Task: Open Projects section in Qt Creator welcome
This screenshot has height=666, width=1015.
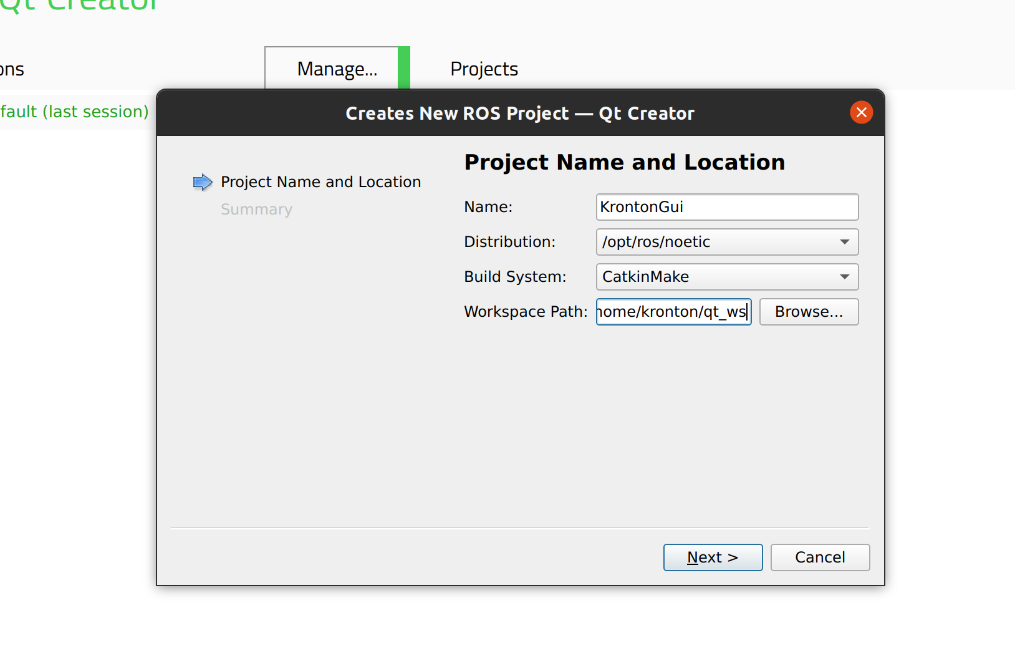Action: click(x=484, y=69)
